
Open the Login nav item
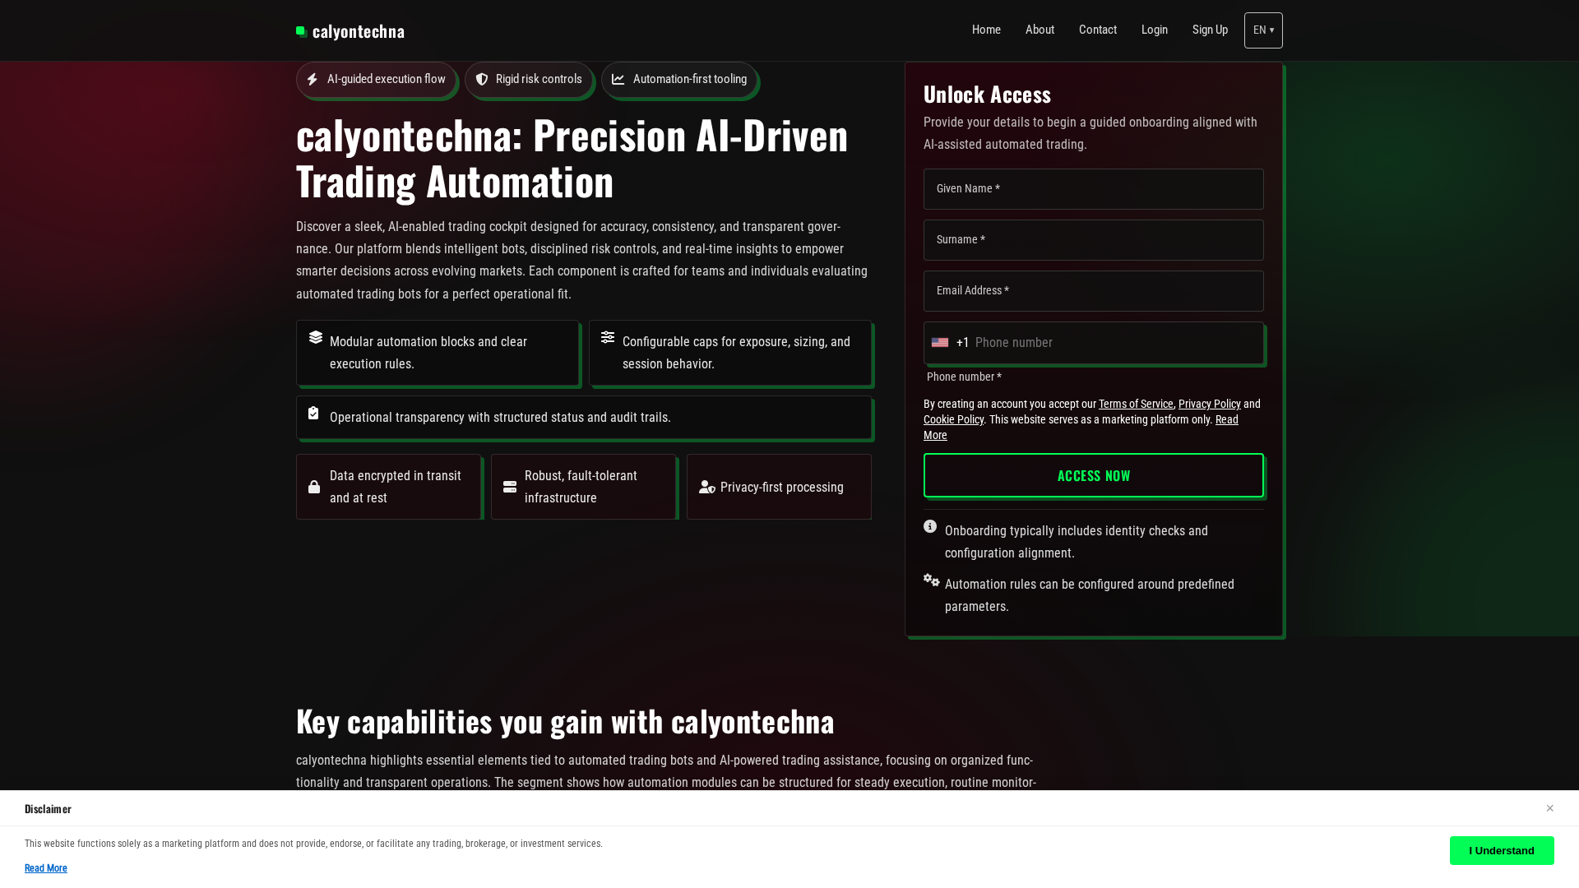point(1155,30)
